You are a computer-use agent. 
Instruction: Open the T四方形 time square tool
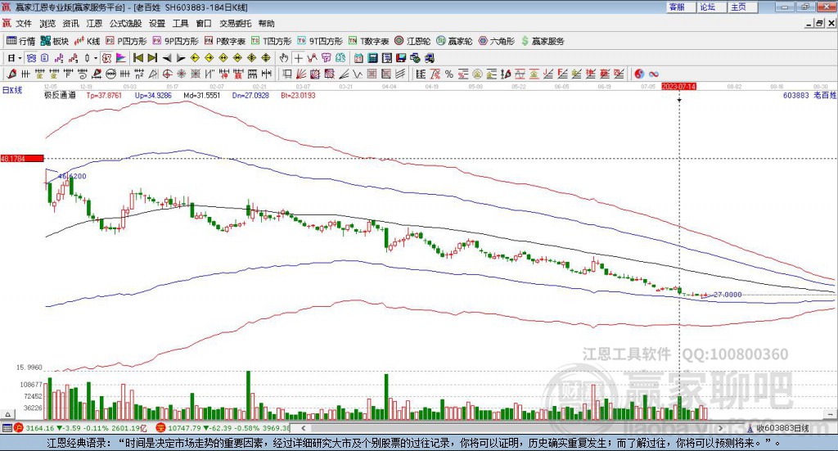(271, 41)
